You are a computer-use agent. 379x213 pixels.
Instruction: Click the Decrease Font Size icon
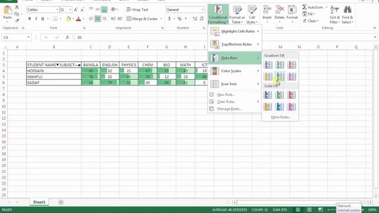[x=82, y=9]
